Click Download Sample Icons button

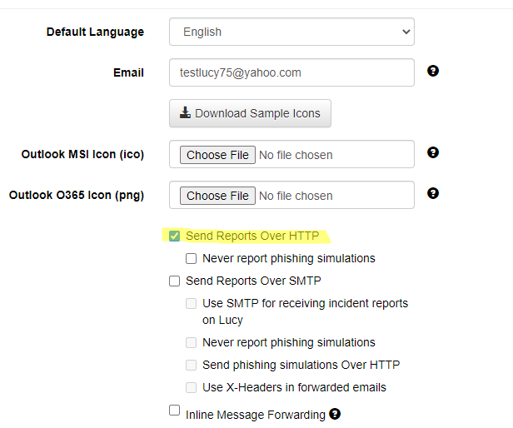click(x=251, y=113)
